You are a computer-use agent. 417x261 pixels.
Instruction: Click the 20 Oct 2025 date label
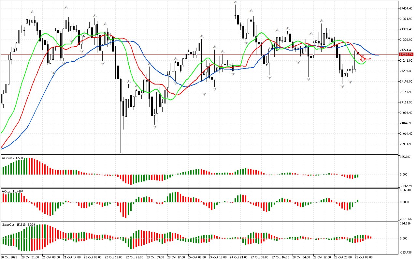(10, 257)
